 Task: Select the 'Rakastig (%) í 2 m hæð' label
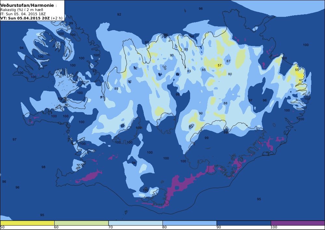point(22,10)
